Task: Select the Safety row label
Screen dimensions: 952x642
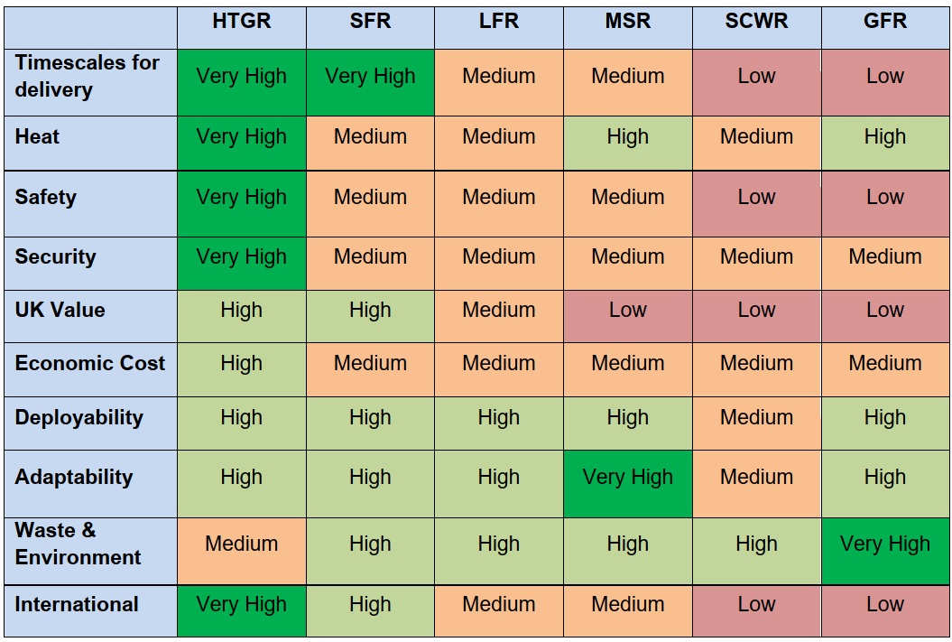Action: pos(45,198)
